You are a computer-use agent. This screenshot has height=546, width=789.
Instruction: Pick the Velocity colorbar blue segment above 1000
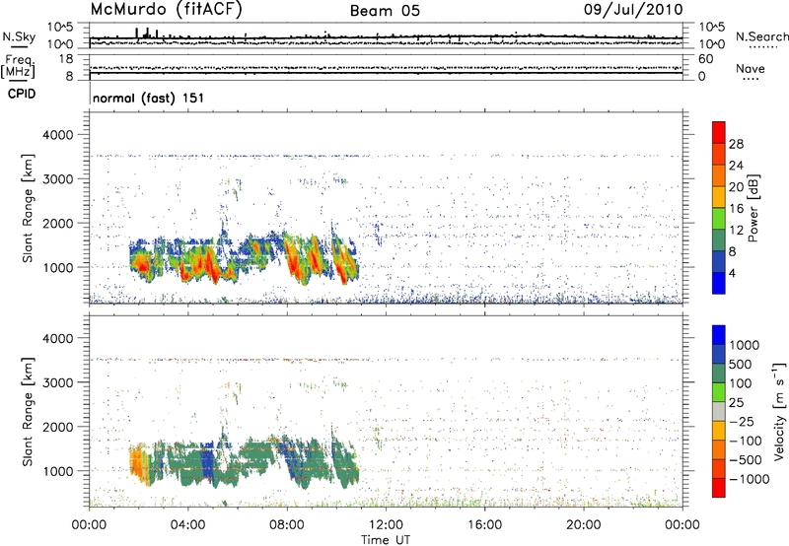tap(719, 335)
